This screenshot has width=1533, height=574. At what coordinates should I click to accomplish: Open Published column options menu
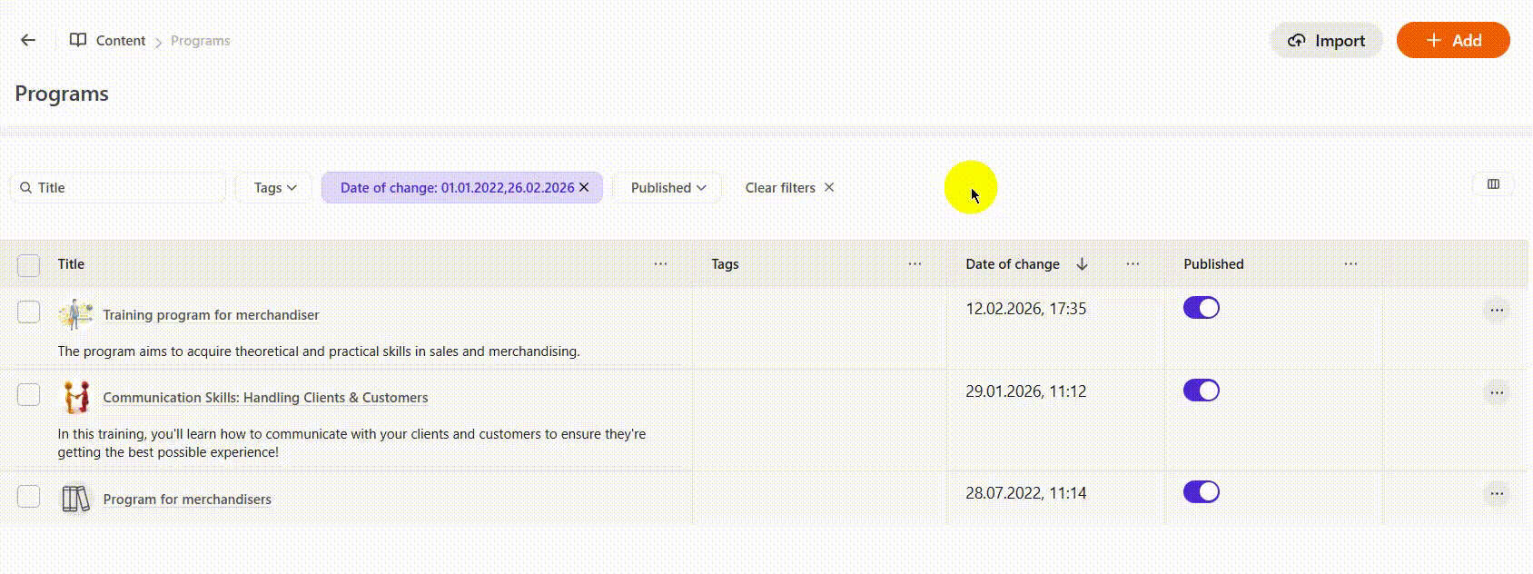(1350, 264)
